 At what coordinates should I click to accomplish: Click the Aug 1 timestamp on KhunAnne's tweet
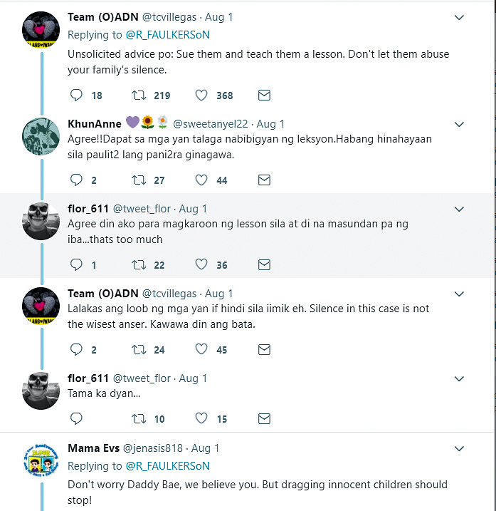270,124
